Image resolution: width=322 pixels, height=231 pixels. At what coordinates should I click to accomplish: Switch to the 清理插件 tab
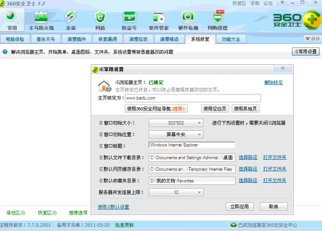pos(77,39)
